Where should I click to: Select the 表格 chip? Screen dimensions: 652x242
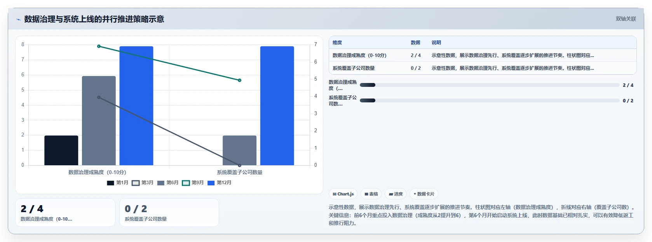coord(371,194)
